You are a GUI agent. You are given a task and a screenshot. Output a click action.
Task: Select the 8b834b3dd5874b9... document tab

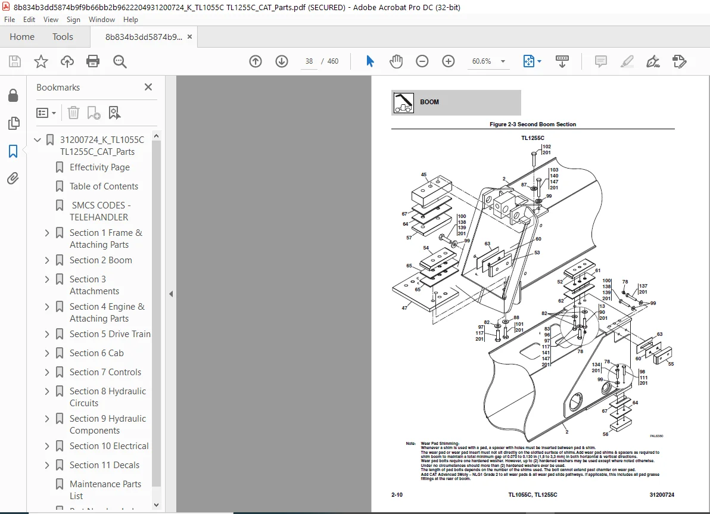[x=144, y=37]
